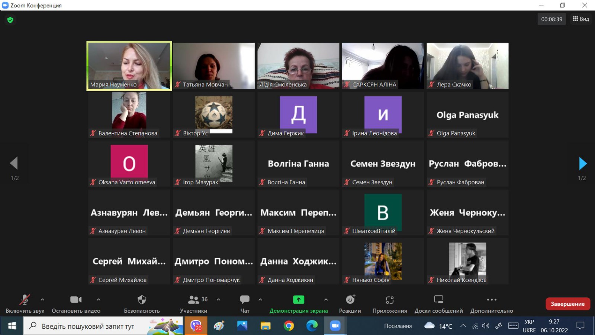The width and height of the screenshot is (595, 335).
Task: Open More (Дополнительно) options menu
Action: (491, 300)
